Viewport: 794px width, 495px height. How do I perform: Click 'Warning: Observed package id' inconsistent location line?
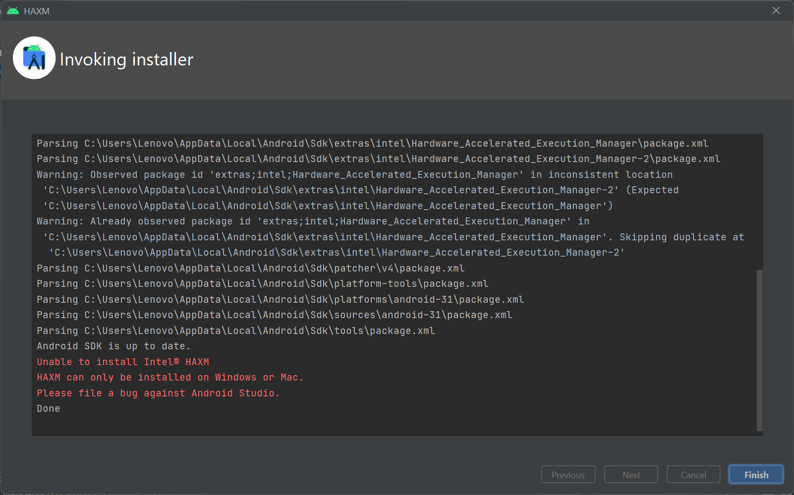[x=355, y=174]
